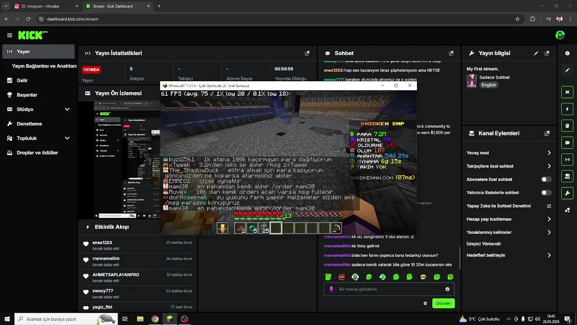This screenshot has width=577, height=325.
Task: Click swaxy777 in the Etkinlik Akışı list
Action: click(103, 291)
